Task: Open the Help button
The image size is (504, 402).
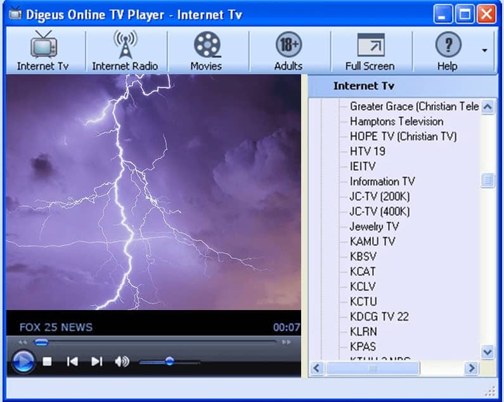Action: click(447, 51)
